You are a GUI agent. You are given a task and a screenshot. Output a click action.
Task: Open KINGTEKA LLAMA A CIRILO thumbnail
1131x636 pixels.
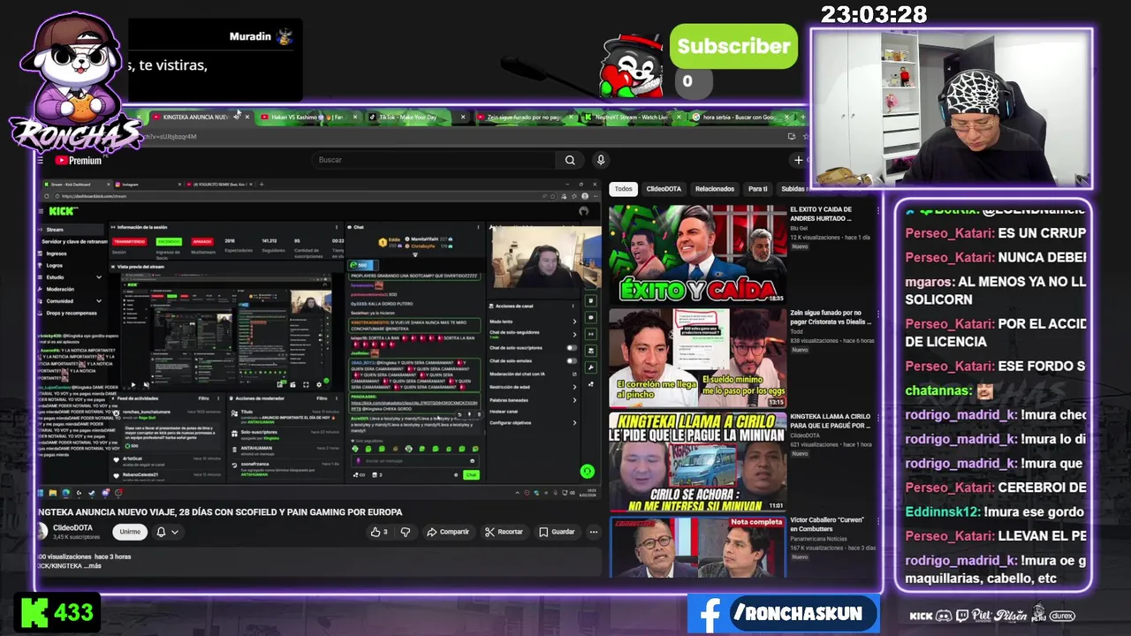pyautogui.click(x=697, y=462)
